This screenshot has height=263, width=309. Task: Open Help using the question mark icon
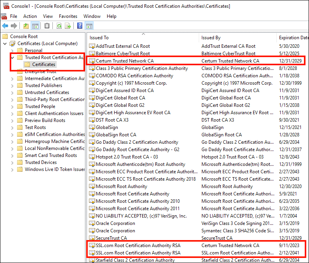click(x=80, y=26)
